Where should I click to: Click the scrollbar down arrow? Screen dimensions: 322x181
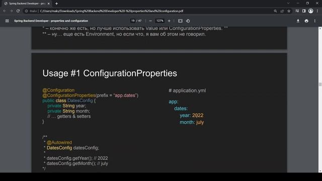[x=320, y=171]
